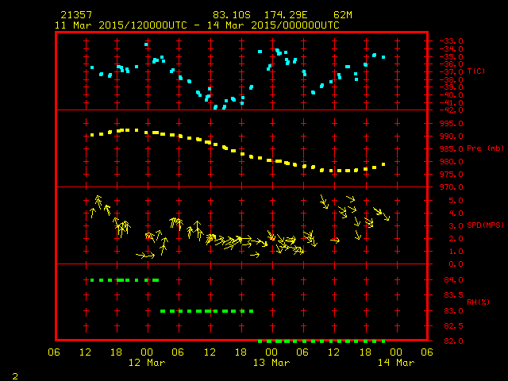The height and width of the screenshot is (381, 508).
Task: Click the page number "2" in bottom-left corner
Action: pos(15,376)
